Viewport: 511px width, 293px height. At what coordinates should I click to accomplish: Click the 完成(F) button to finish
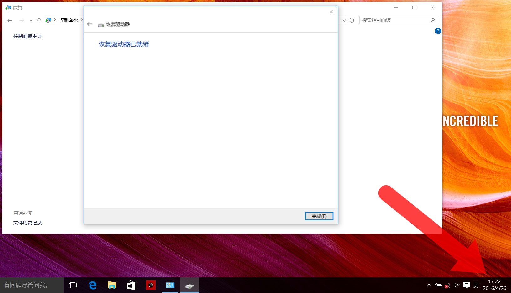(319, 216)
